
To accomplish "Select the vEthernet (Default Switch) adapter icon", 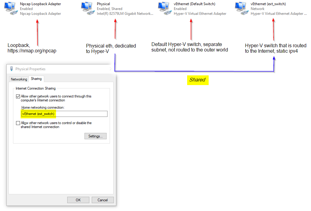I will 164,8.
